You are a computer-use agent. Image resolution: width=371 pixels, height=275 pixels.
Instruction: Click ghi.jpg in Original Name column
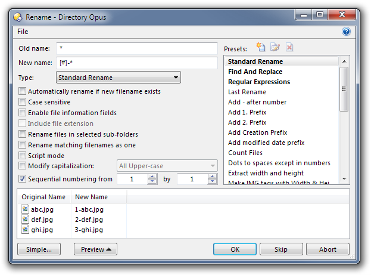tap(42, 230)
